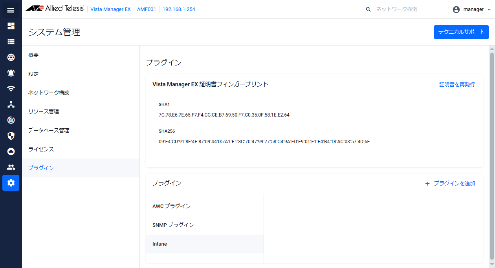This screenshot has height=268, width=495.
Task: Click the plus icon beside プラグインを追加
Action: point(427,184)
